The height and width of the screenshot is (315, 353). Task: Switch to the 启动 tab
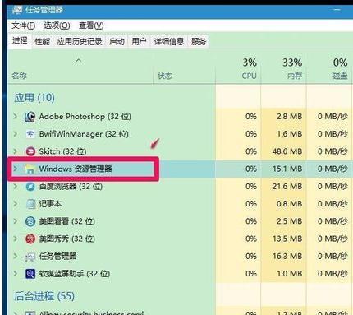[117, 42]
